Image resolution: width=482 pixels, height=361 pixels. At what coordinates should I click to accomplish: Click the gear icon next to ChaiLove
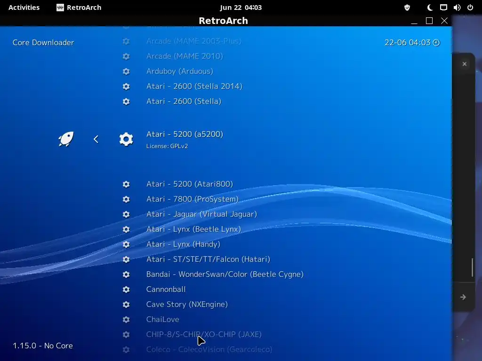point(126,319)
